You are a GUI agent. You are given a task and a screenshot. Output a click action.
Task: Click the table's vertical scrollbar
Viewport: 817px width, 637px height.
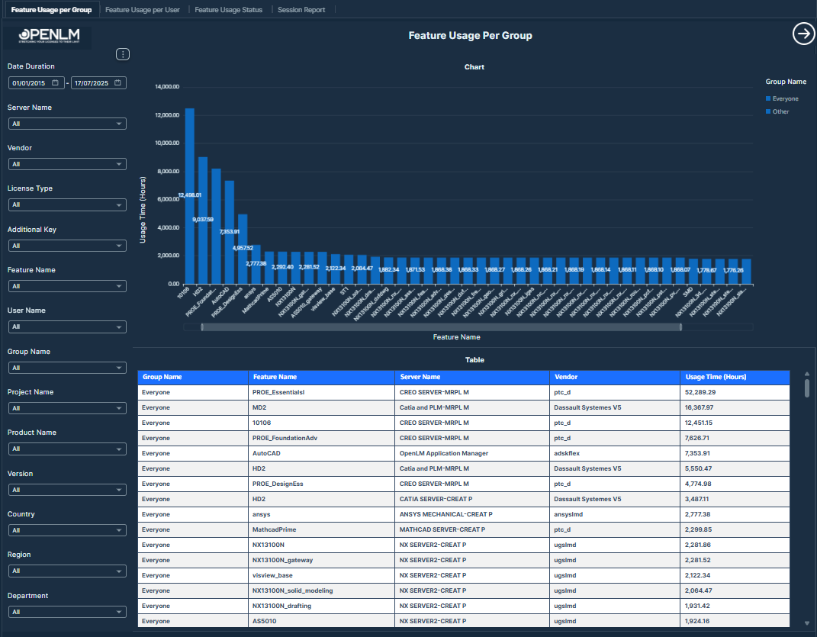(806, 389)
